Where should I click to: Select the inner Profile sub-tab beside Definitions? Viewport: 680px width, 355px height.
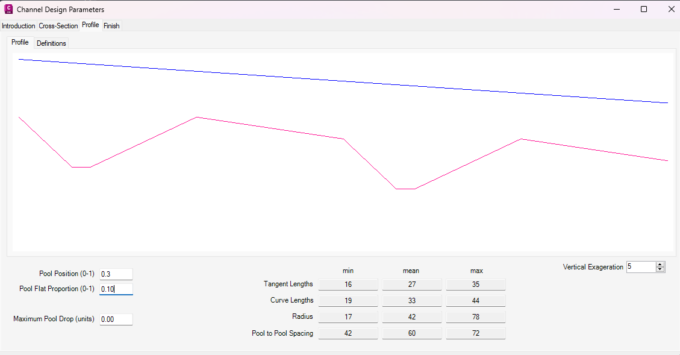[x=20, y=43]
